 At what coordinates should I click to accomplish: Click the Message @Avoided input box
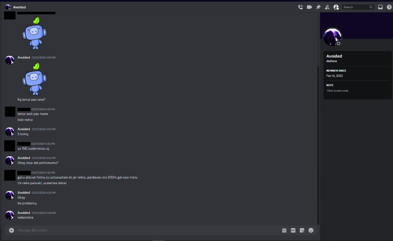pyautogui.click(x=147, y=230)
